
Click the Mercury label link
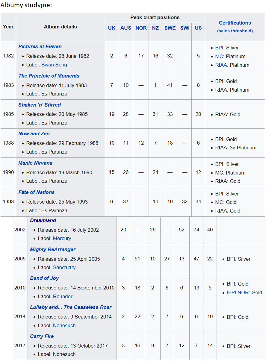[x=62, y=238]
